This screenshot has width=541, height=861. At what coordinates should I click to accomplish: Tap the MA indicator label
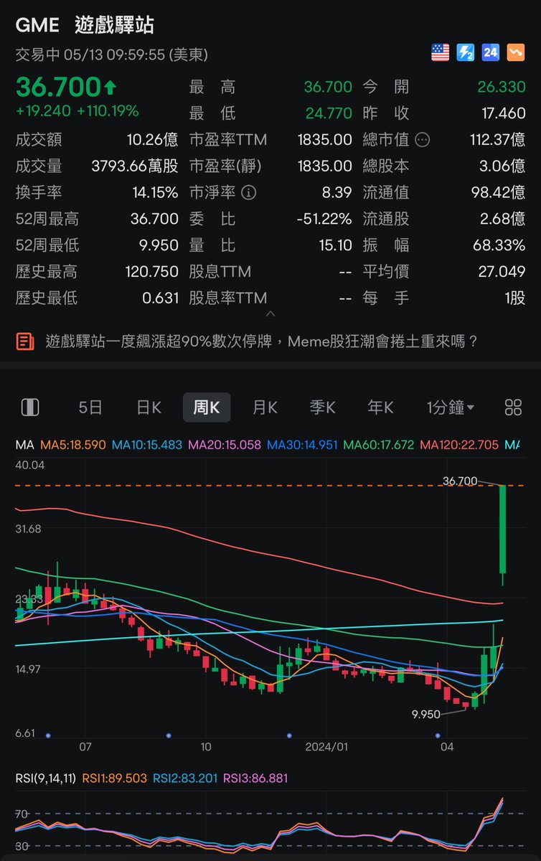point(24,445)
